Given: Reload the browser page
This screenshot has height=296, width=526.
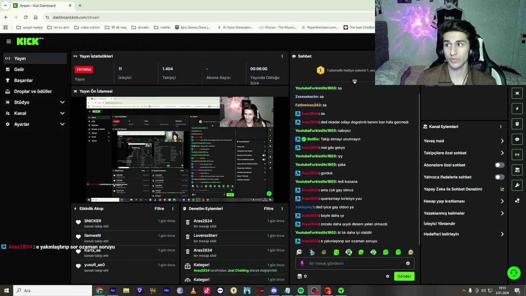Looking at the screenshot, I should [25, 17].
